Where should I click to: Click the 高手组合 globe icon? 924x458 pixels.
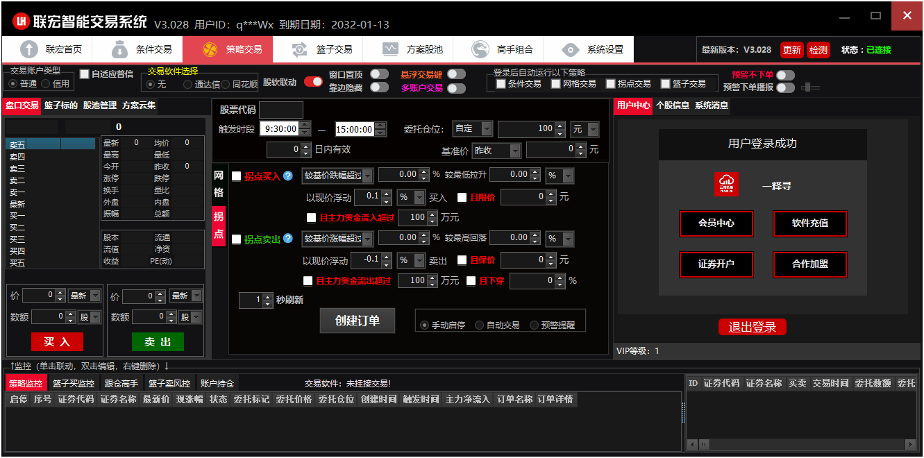[480, 49]
